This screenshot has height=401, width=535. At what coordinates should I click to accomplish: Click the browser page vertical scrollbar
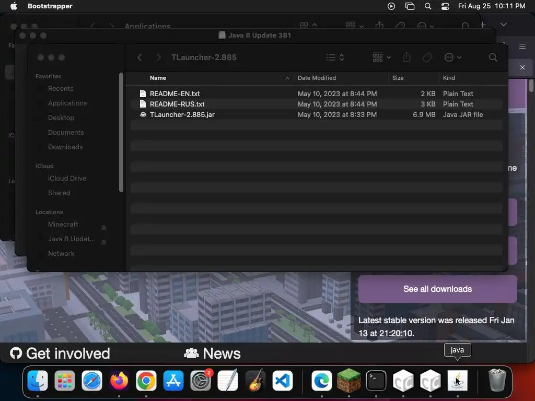pos(531,85)
